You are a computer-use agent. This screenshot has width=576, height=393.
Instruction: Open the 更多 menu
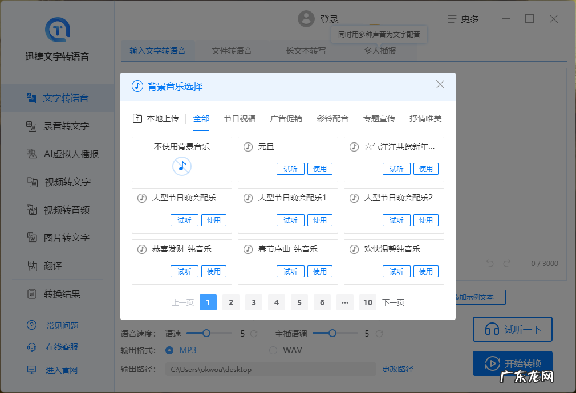[463, 19]
